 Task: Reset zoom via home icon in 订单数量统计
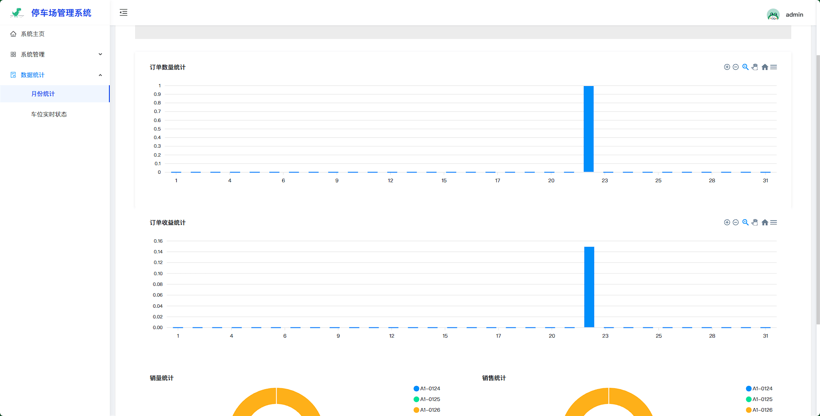coord(765,67)
